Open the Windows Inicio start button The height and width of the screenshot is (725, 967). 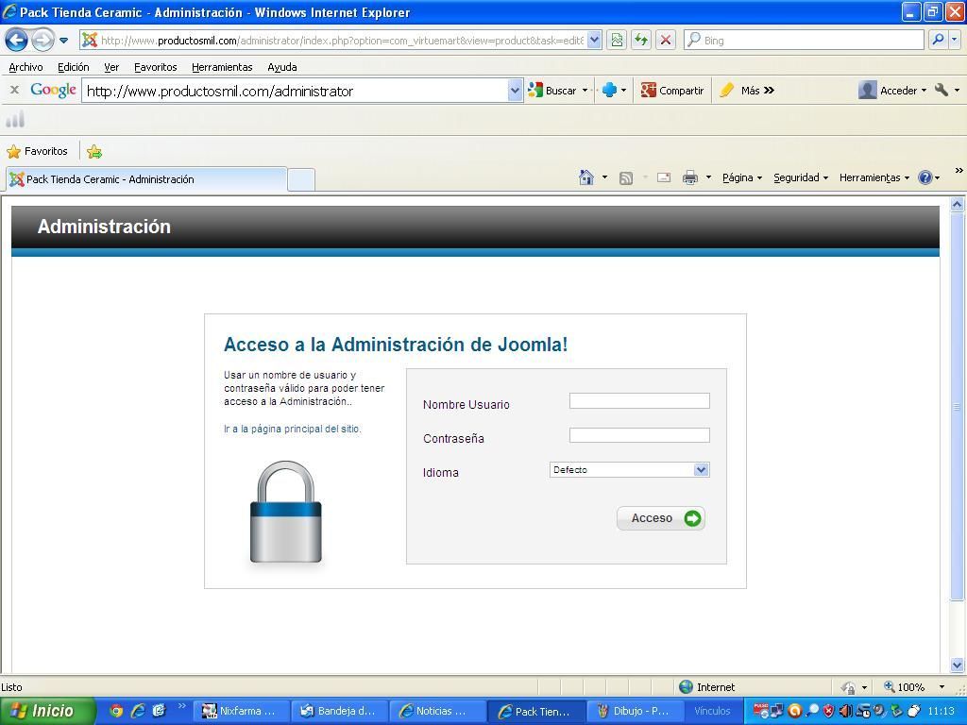pos(48,711)
